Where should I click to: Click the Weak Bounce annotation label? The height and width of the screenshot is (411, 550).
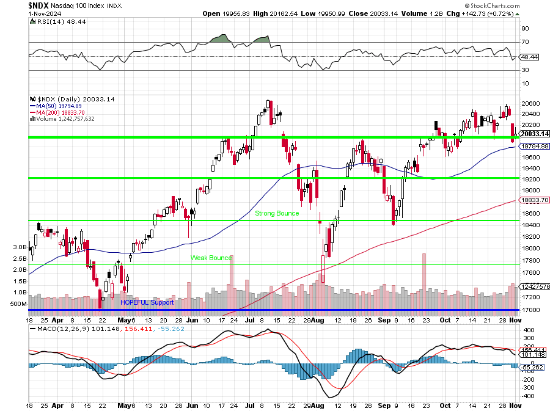tap(211, 258)
